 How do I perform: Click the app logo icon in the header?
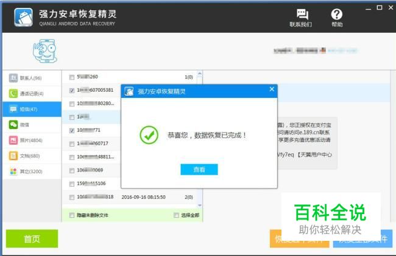23,17
